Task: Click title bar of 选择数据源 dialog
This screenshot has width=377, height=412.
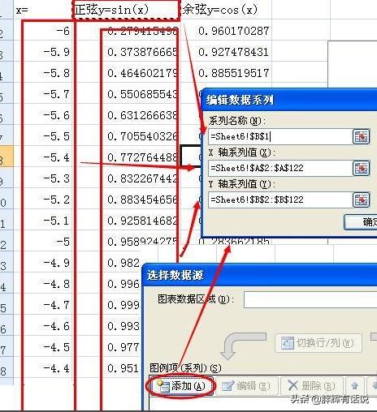Action: tap(260, 275)
